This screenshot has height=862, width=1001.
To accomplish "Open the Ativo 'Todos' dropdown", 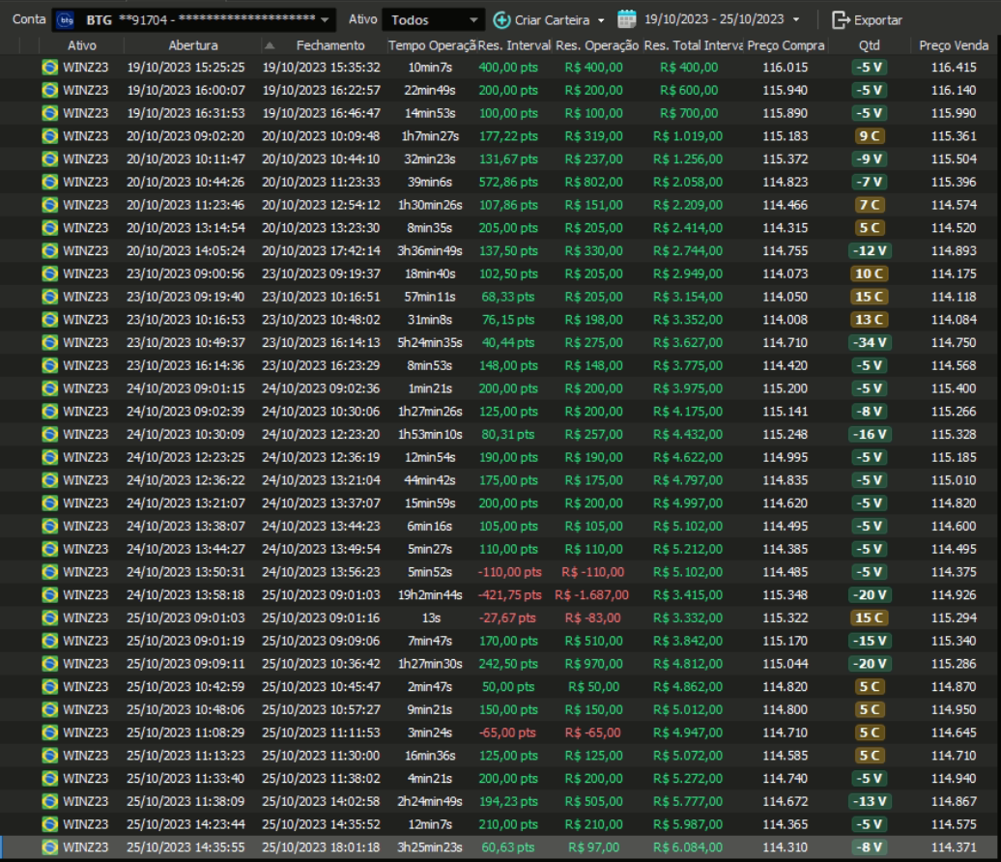I will point(472,19).
